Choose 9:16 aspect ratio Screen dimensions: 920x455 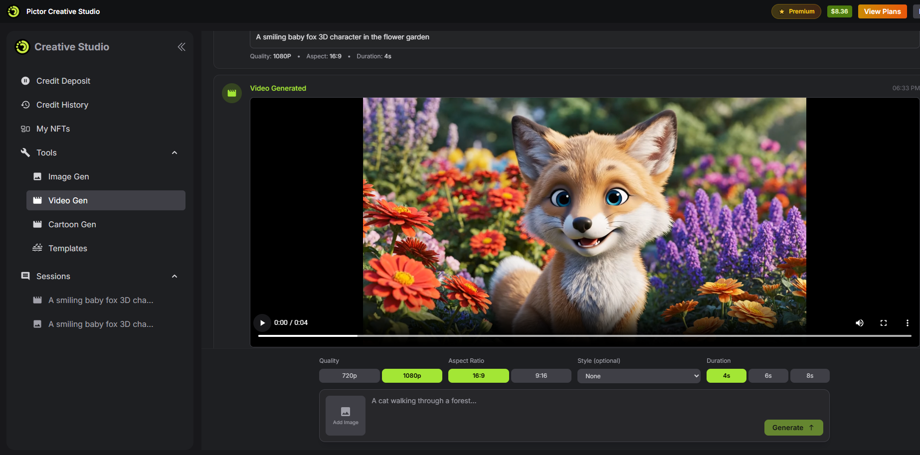tap(541, 376)
